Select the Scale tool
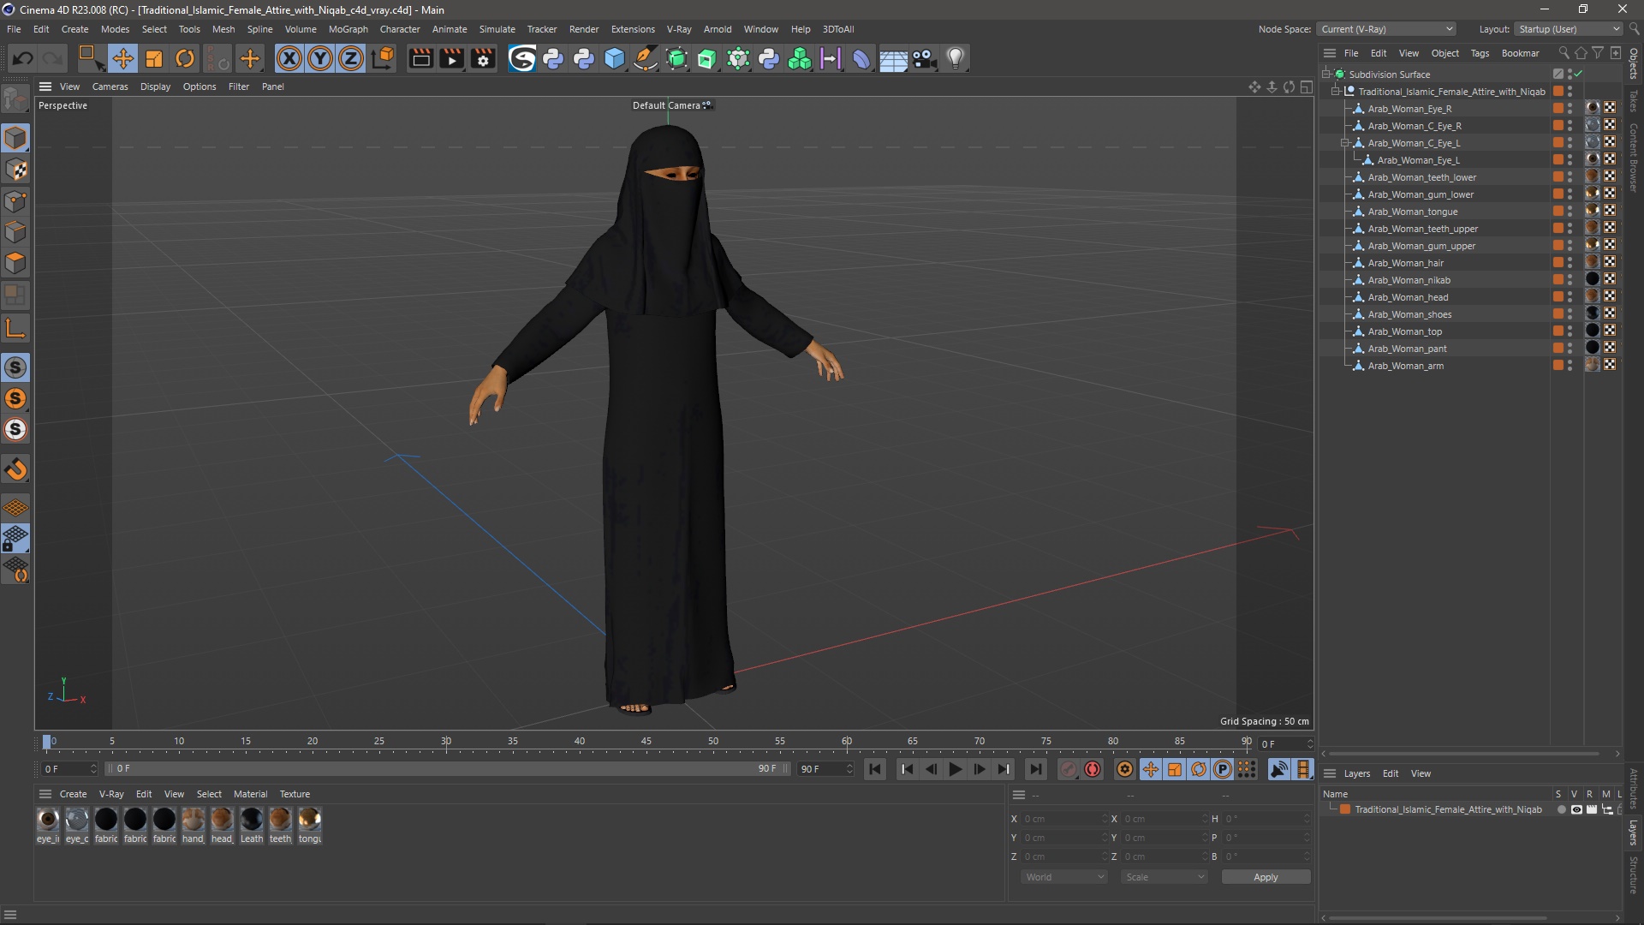Image resolution: width=1644 pixels, height=925 pixels. click(x=154, y=58)
